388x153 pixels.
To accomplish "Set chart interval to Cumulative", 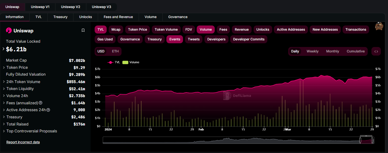I will tap(356, 51).
